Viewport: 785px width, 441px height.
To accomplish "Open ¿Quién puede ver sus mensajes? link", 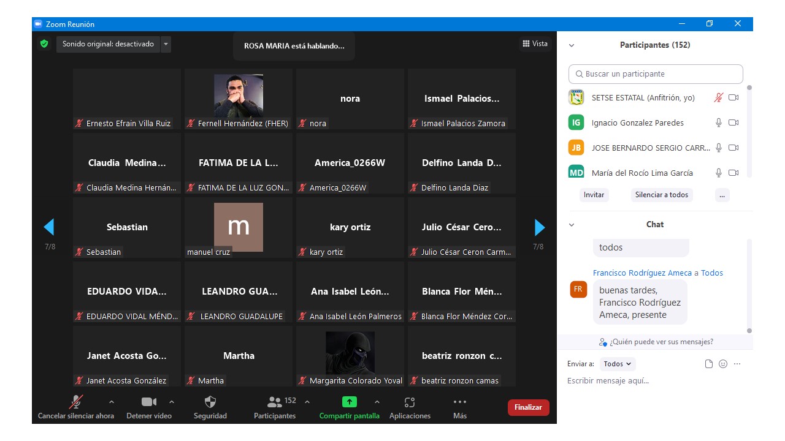I will [661, 342].
